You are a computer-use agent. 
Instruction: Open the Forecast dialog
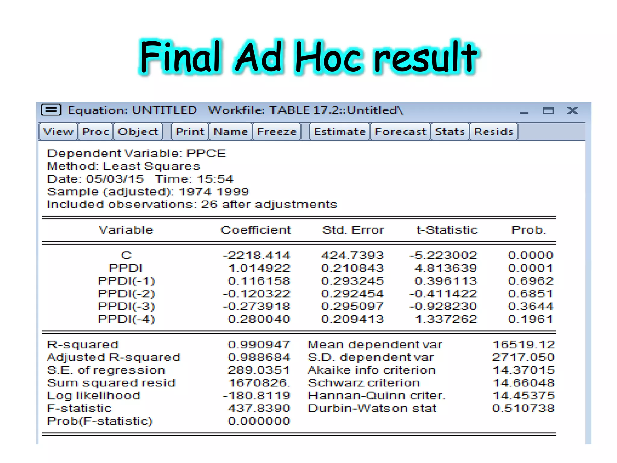click(x=400, y=132)
